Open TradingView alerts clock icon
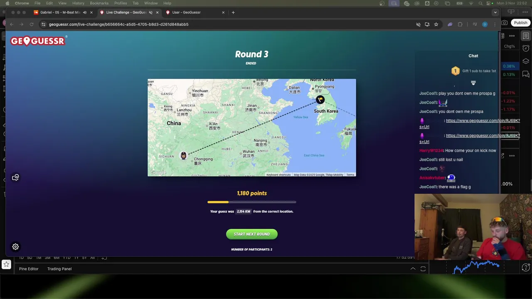The height and width of the screenshot is (299, 532). [x=526, y=49]
